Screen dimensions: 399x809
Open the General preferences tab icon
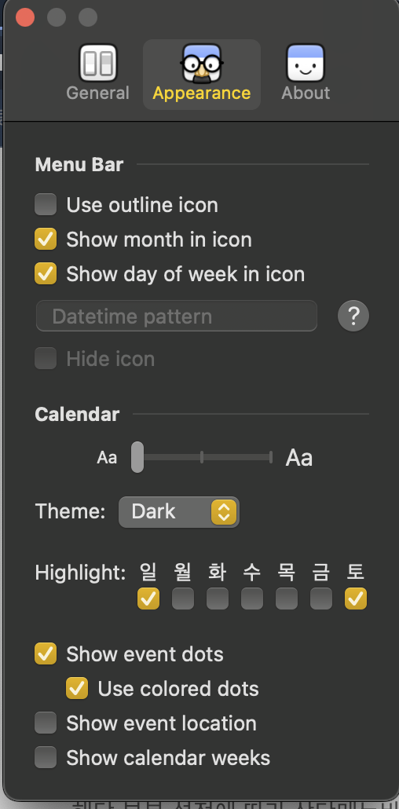[97, 63]
